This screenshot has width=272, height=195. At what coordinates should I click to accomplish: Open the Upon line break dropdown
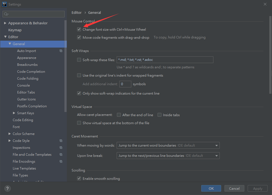pyautogui.click(x=168, y=156)
